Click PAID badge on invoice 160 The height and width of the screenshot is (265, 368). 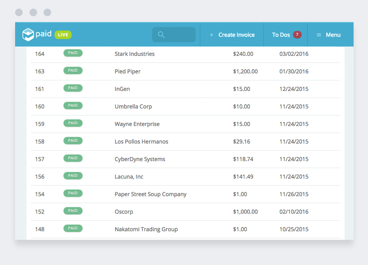click(x=73, y=105)
